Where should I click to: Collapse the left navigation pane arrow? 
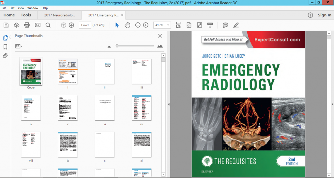169,104
